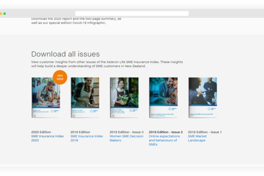The height and width of the screenshot is (176, 264).
Task: Select the 2018 Issue 3 cover image
Action: (124, 98)
